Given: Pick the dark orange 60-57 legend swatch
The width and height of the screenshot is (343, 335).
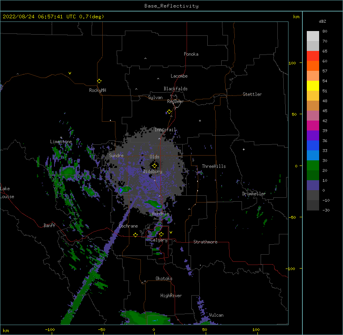Looking at the screenshot, I should coord(313,66).
